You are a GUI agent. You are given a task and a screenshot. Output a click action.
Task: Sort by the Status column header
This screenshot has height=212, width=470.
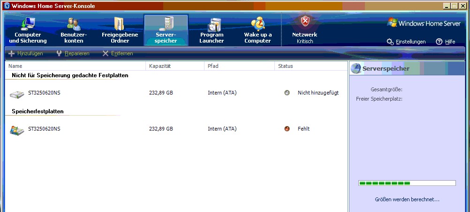(311, 66)
